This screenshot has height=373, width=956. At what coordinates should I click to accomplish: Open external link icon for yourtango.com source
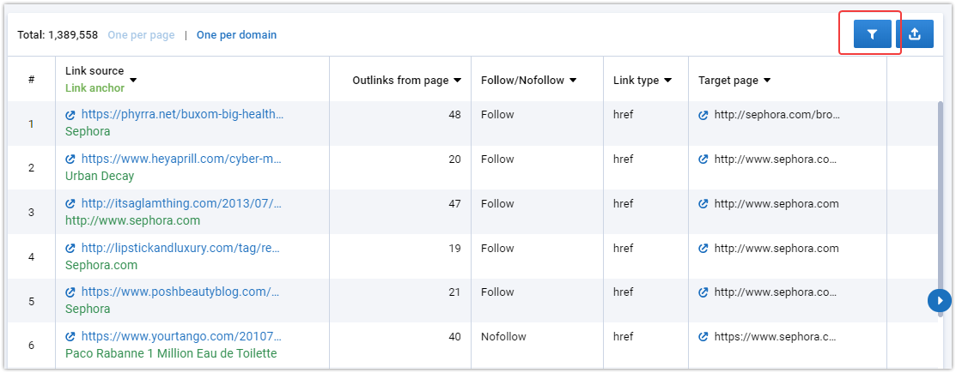(x=70, y=336)
